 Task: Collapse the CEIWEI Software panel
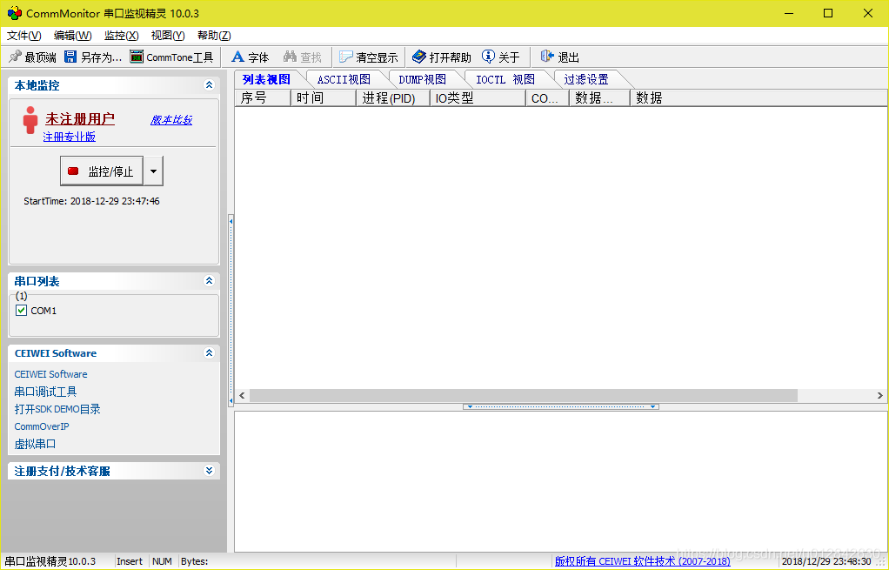click(x=210, y=352)
